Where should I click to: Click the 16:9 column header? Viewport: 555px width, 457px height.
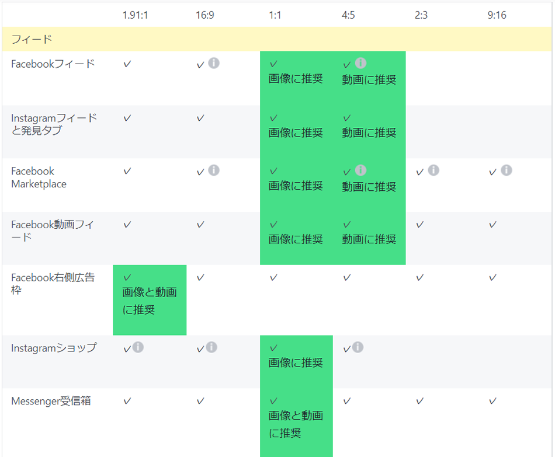tap(205, 15)
